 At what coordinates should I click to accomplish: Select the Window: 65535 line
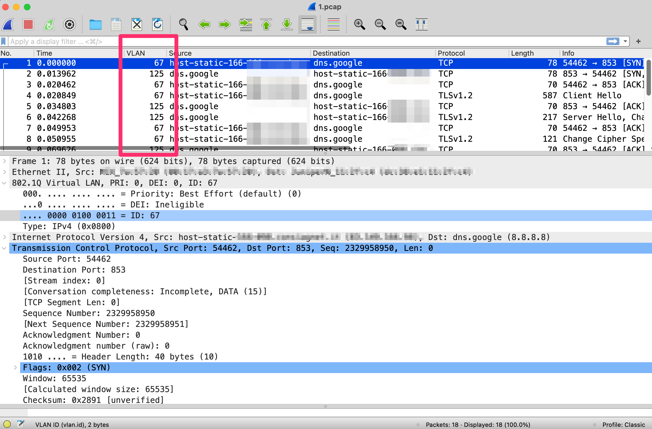336,378
